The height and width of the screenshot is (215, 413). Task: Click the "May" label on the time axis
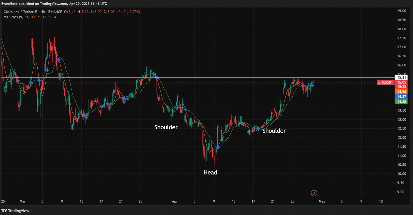(x=322, y=202)
